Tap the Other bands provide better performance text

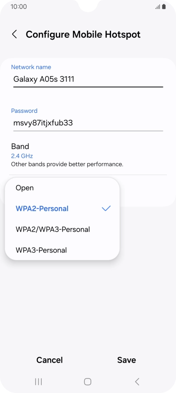tap(67, 165)
